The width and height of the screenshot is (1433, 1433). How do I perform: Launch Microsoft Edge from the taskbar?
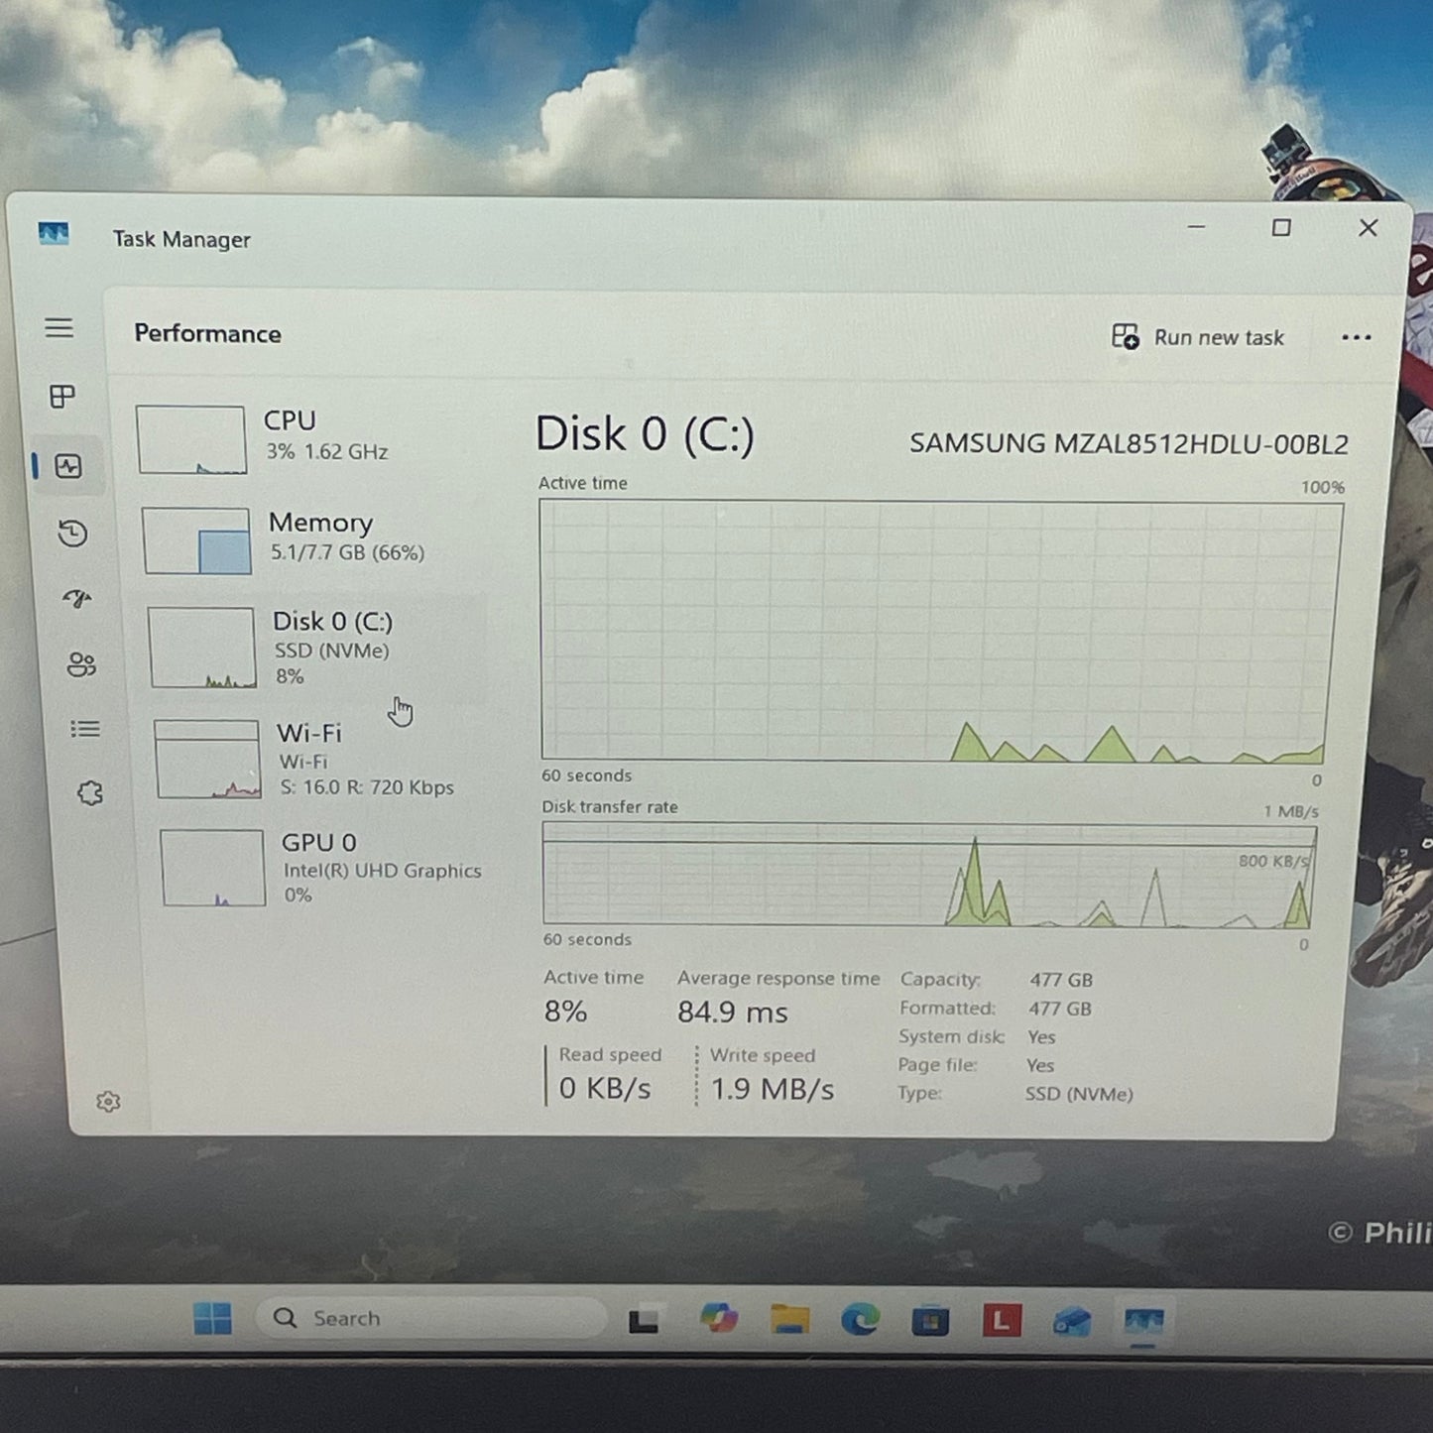point(860,1320)
